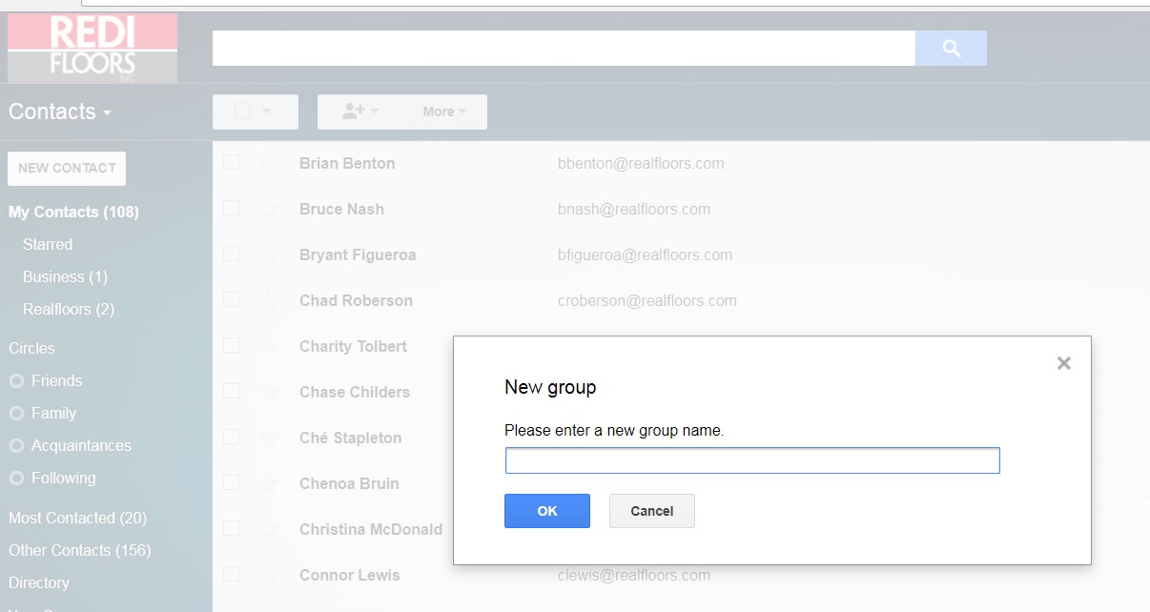Click the new group name field
The width and height of the screenshot is (1150, 612).
pyautogui.click(x=752, y=460)
